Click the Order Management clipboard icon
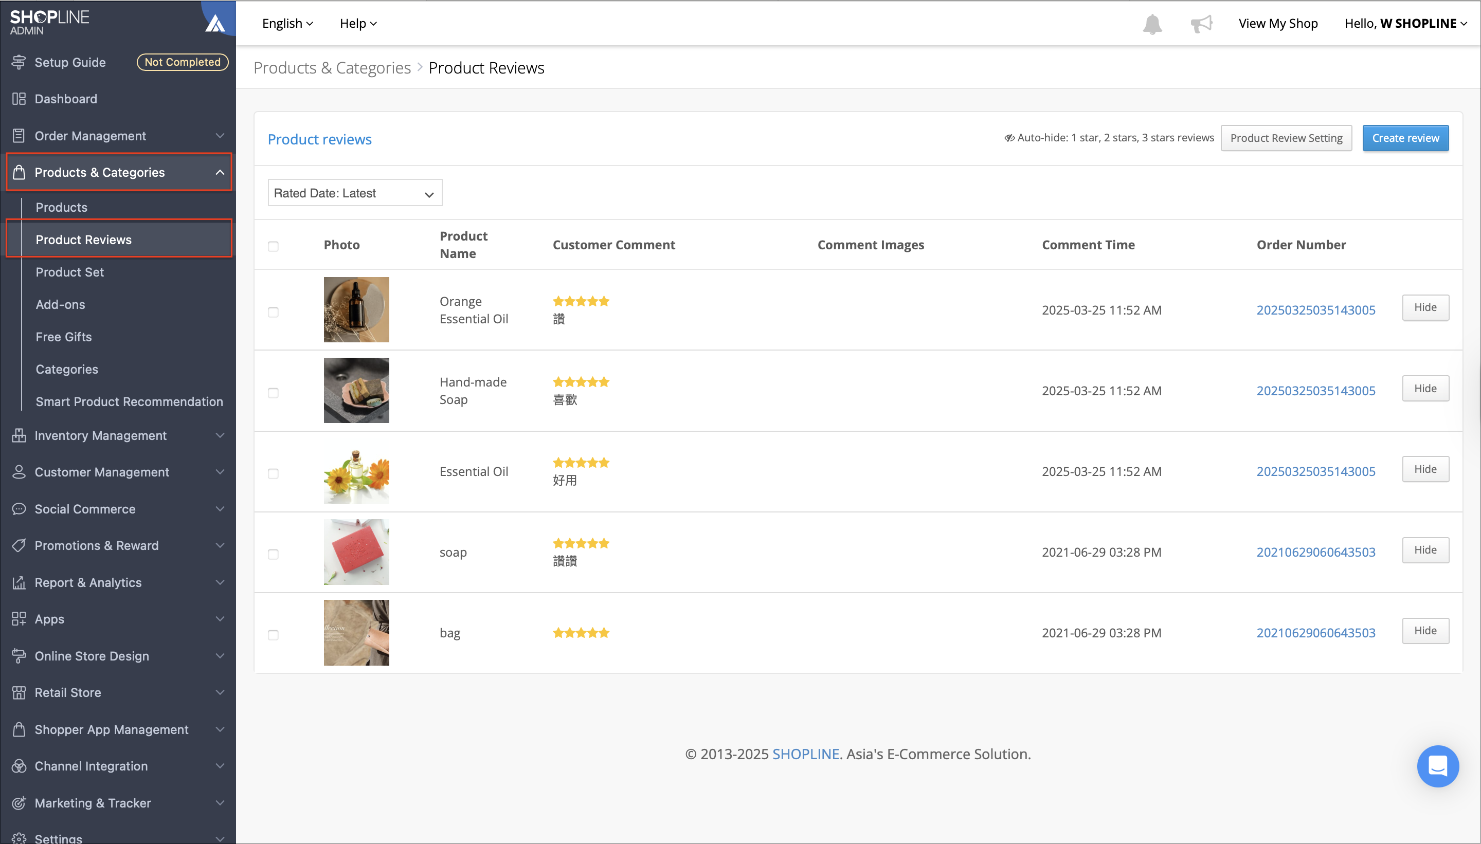This screenshot has height=844, width=1481. (19, 136)
